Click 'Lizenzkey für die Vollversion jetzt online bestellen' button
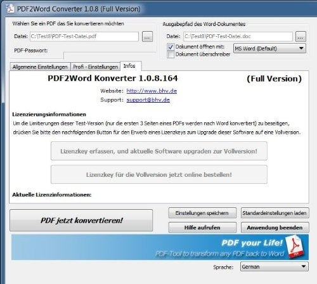Screen dimensions: 317x284 pos(159,174)
